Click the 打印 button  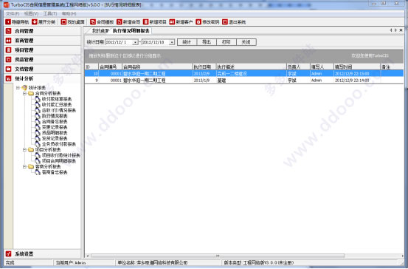pyautogui.click(x=227, y=42)
